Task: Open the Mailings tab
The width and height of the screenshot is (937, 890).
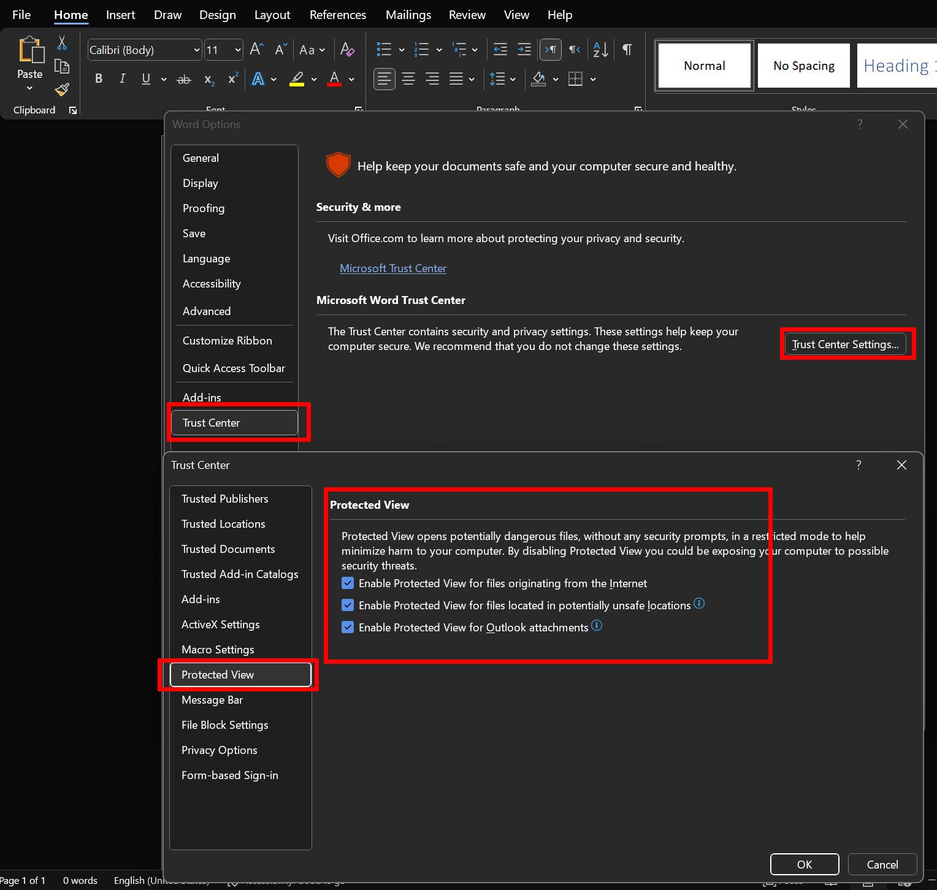Action: (408, 14)
